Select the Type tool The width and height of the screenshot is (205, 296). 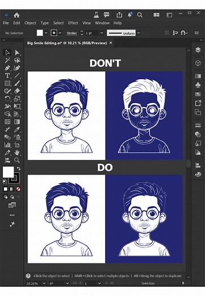[7, 76]
